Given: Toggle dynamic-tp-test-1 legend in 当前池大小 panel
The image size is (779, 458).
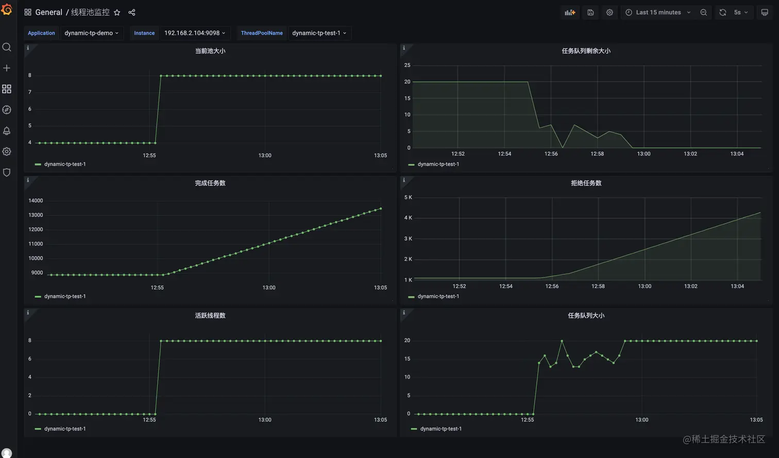Looking at the screenshot, I should 65,164.
